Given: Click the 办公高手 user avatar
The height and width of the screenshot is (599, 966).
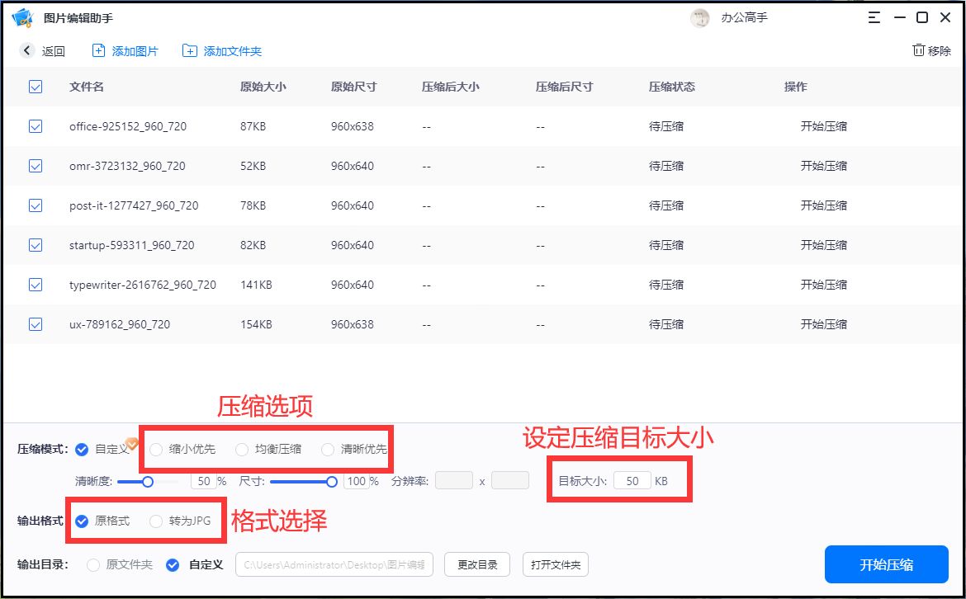Looking at the screenshot, I should click(x=699, y=17).
